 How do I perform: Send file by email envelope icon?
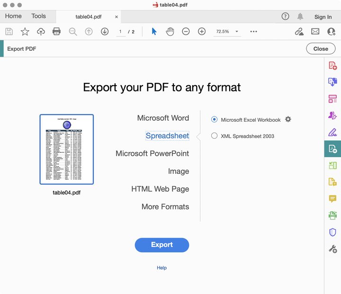(315, 32)
